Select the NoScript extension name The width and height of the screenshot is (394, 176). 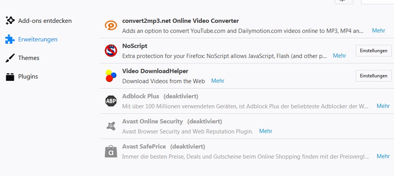135,46
